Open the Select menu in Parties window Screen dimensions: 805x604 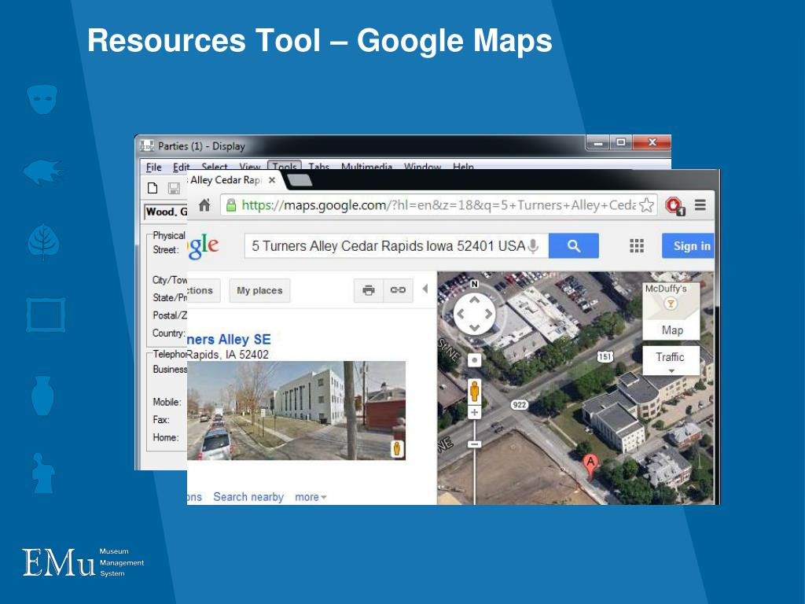215,167
